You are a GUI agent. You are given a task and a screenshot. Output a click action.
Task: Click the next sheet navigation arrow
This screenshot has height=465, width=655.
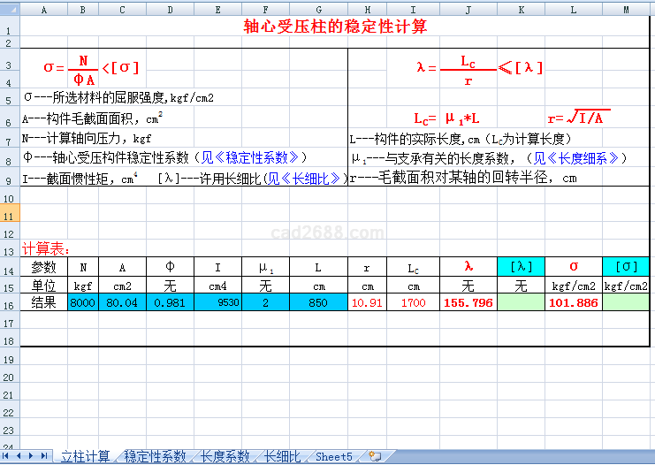33,456
